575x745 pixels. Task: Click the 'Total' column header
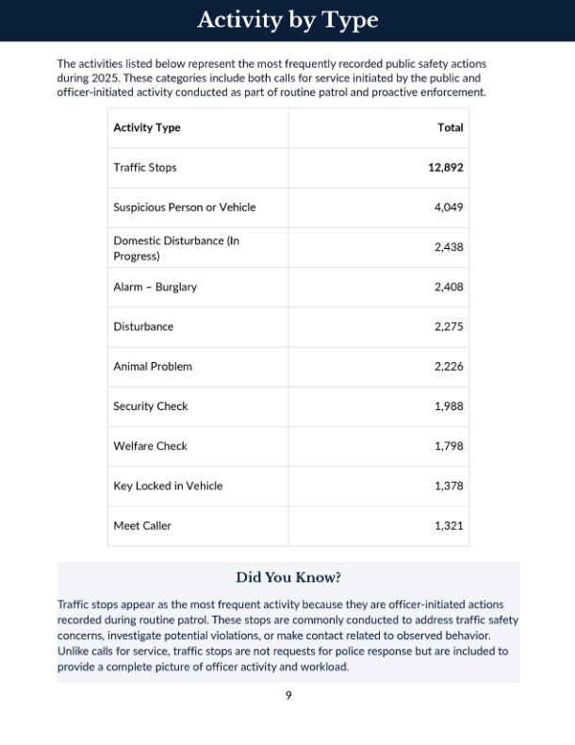pyautogui.click(x=451, y=128)
